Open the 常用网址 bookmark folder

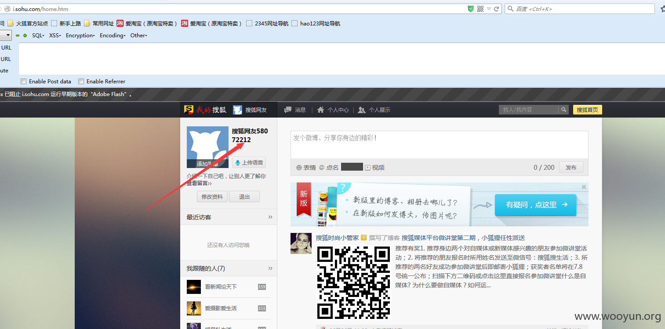tap(99, 24)
